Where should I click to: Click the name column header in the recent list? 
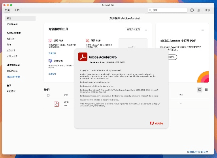66,95
